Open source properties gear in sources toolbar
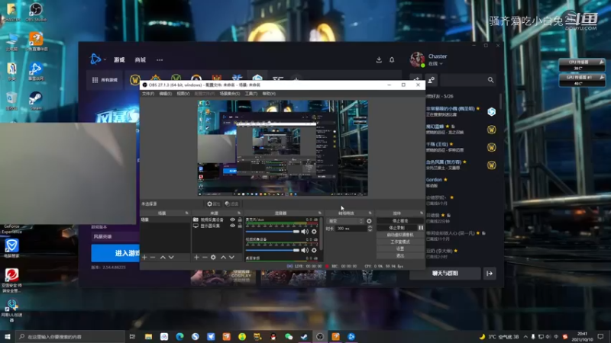This screenshot has height=343, width=611. point(213,258)
